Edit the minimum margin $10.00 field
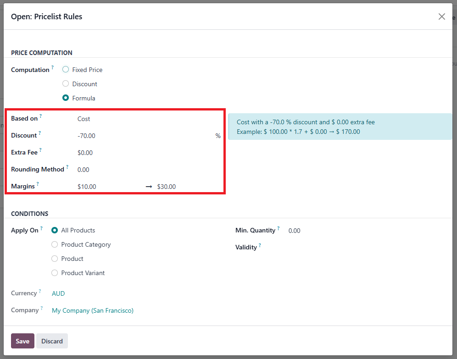Viewport: 457px width, 359px height. tap(108, 187)
